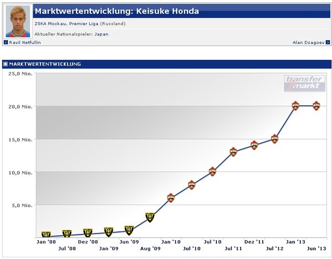The height and width of the screenshot is (259, 332).
Task: Open Premier Liga league link
Action: tap(84, 23)
